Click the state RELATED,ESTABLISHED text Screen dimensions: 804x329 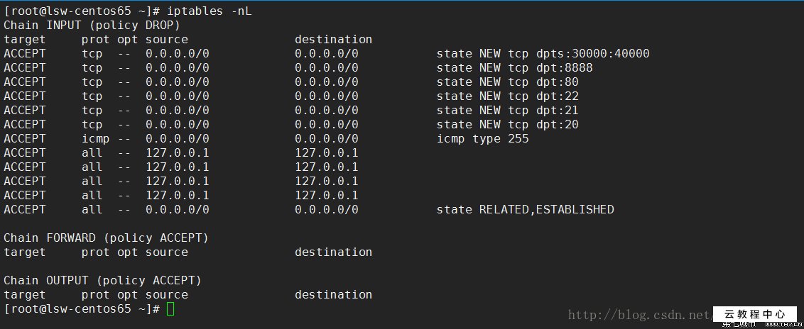[525, 210]
